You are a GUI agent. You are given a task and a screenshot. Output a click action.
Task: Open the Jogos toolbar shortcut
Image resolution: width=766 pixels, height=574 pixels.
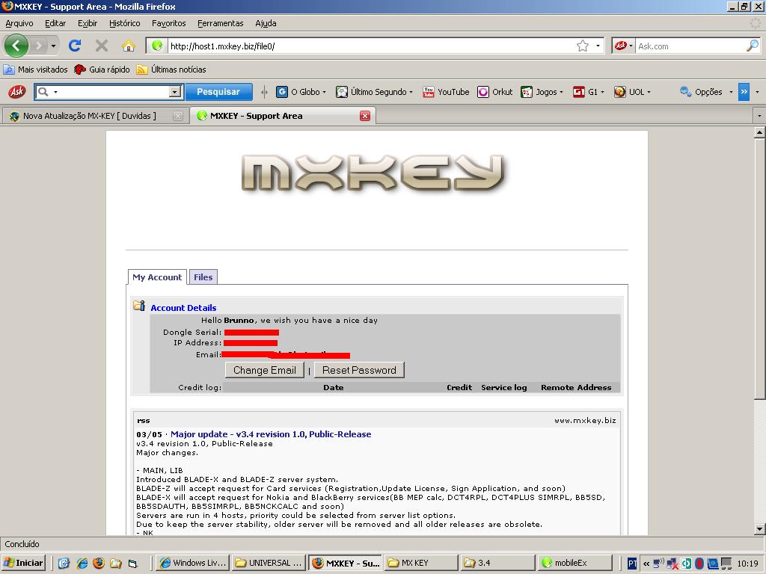[x=542, y=92]
